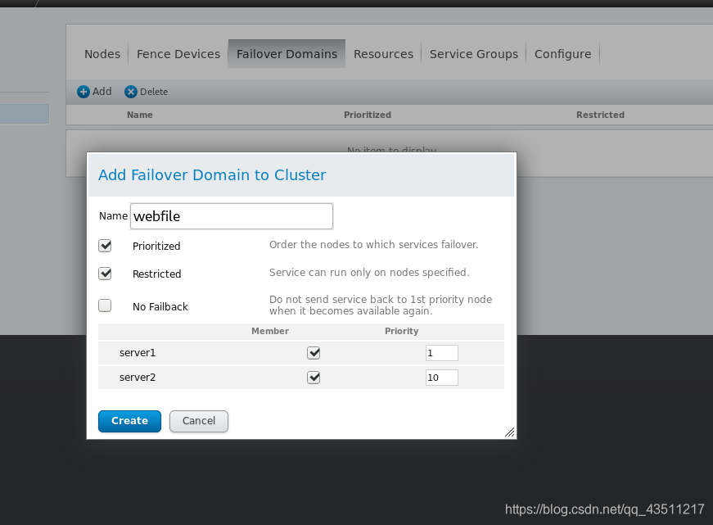Cancel the failover domain dialog

[199, 421]
